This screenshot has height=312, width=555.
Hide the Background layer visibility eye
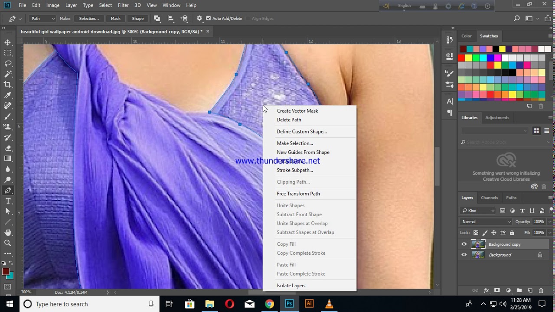pyautogui.click(x=464, y=255)
